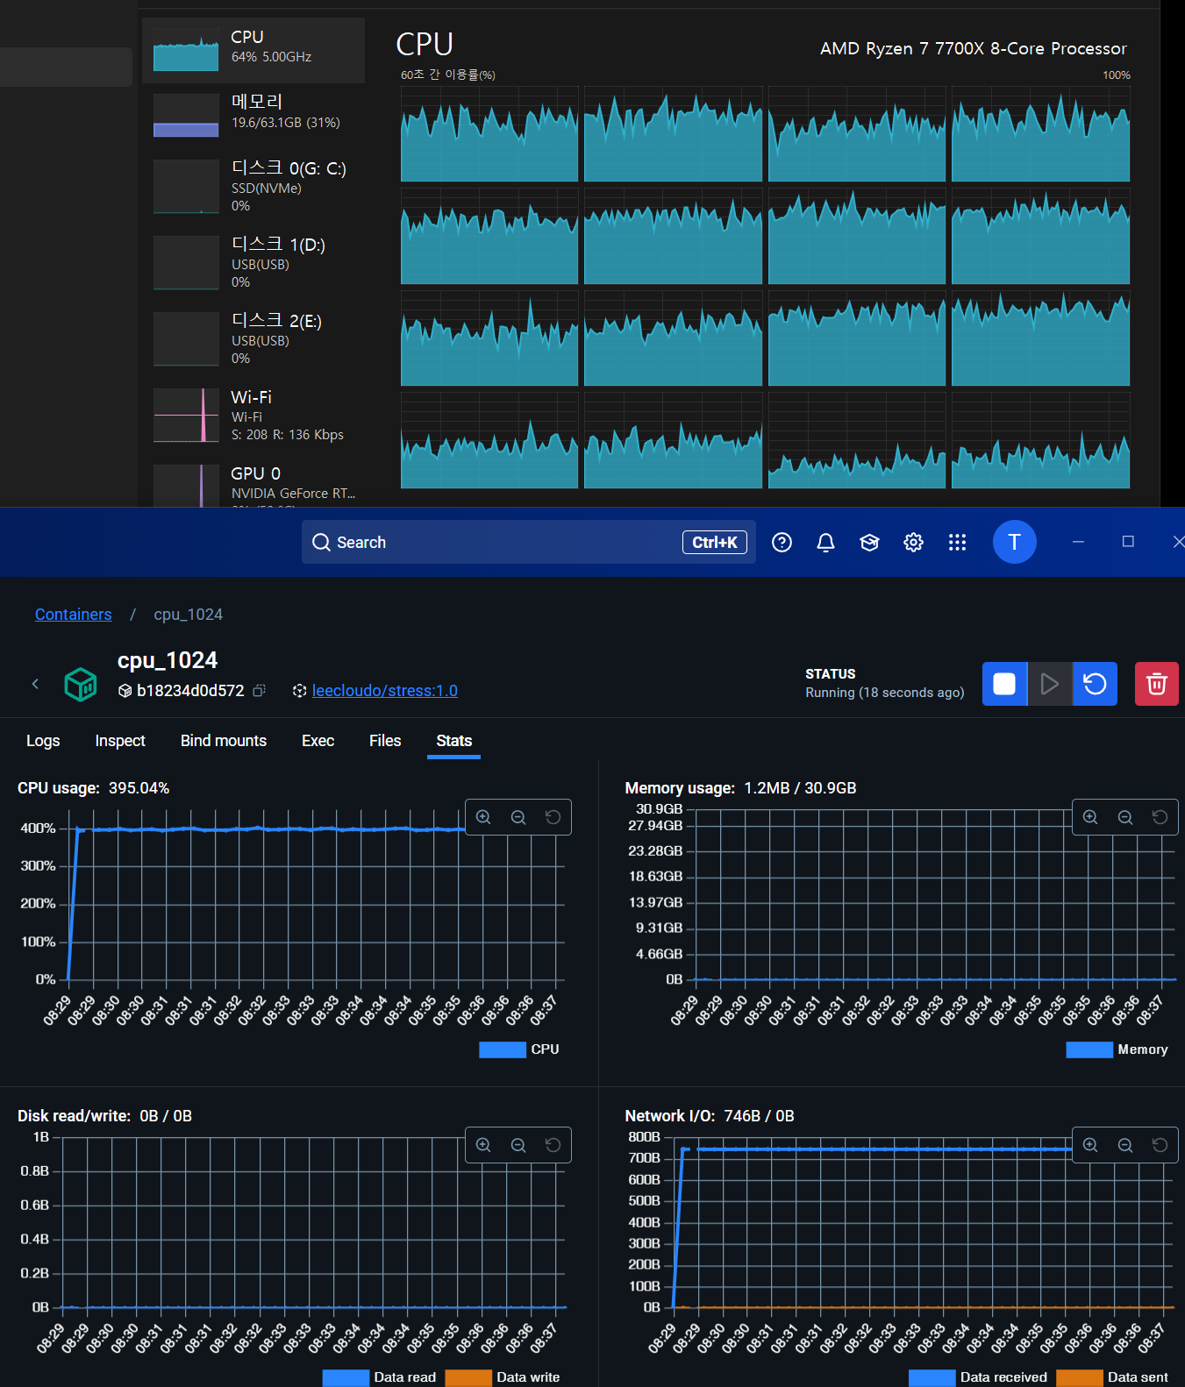Viewport: 1185px width, 1387px height.
Task: Select 디스크 1(D:) in Task Manager
Action: pyautogui.click(x=253, y=262)
